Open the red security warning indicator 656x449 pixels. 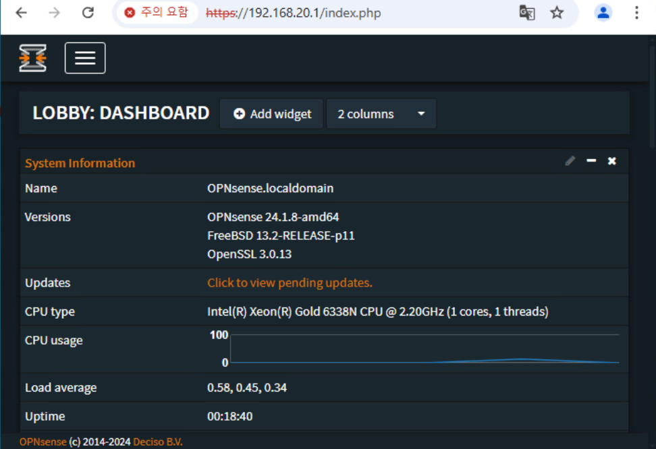pos(157,13)
